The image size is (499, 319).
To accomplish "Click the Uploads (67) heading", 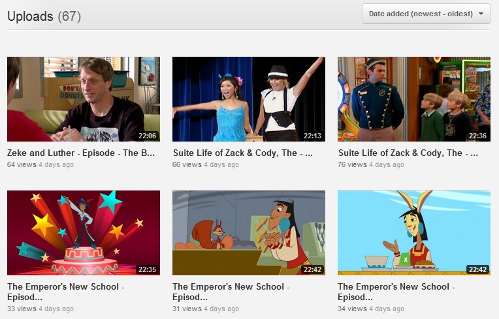I will [x=44, y=17].
